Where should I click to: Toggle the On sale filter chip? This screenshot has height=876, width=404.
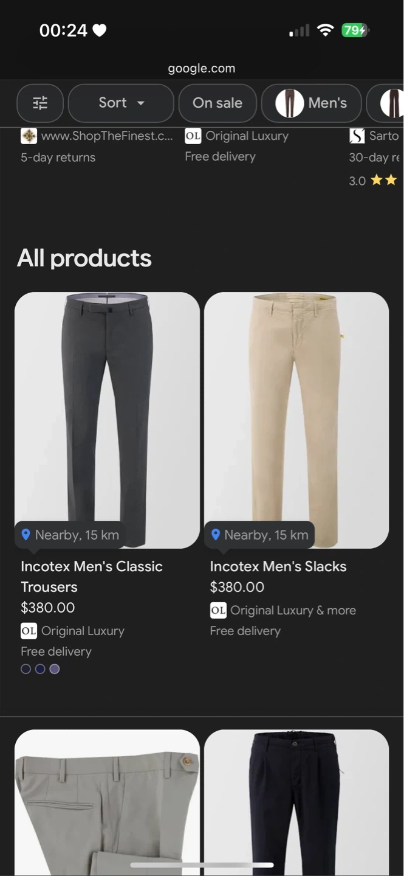(217, 103)
